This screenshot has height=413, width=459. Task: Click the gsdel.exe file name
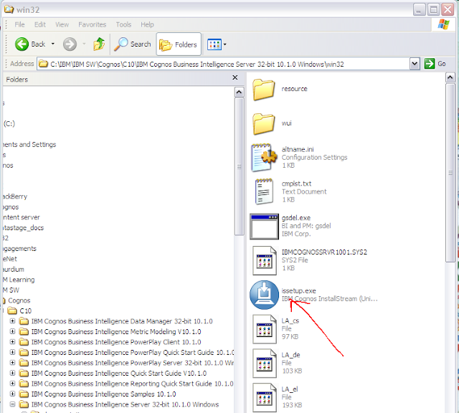click(x=296, y=218)
